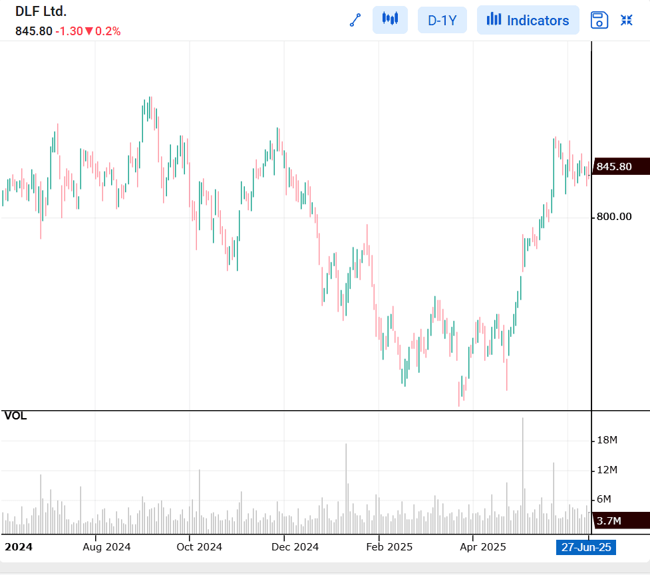The height and width of the screenshot is (575, 650).
Task: Click the Dec 2024 axis label
Action: click(x=295, y=547)
